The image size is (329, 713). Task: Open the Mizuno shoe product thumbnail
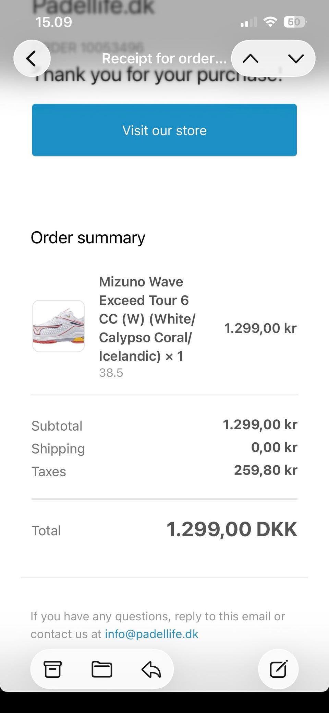click(x=59, y=326)
